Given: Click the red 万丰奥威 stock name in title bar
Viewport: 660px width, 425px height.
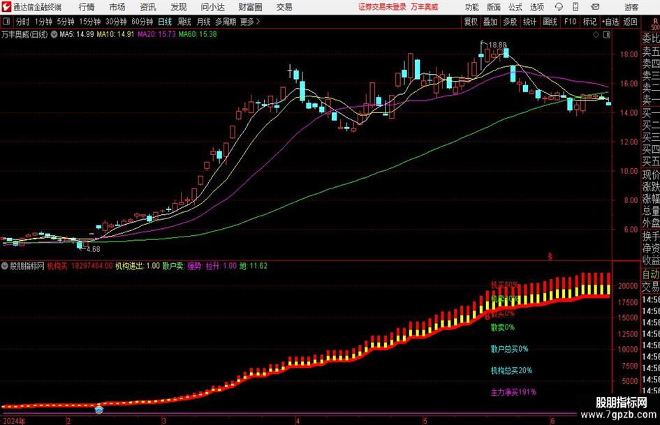Looking at the screenshot, I should click(425, 7).
